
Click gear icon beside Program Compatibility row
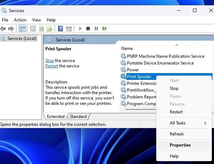point(123,103)
